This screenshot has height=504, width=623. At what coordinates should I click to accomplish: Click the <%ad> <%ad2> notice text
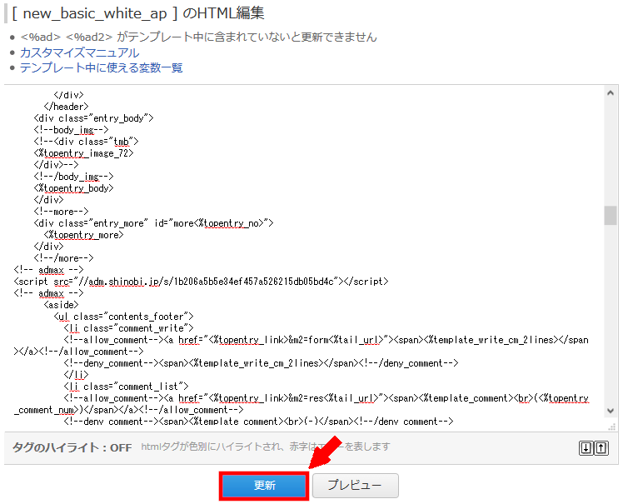click(x=198, y=37)
